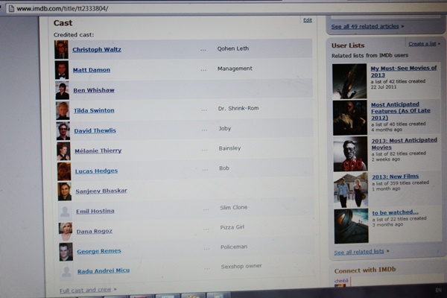Expand Full cast and crew list
Screen dimensions: 447x298
(x=87, y=289)
